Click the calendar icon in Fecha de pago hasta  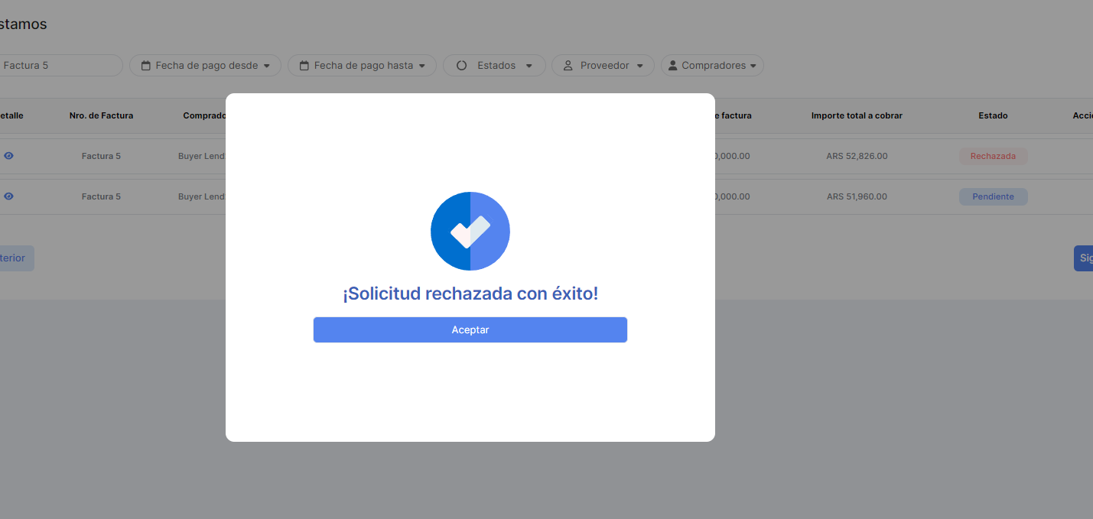(x=304, y=66)
